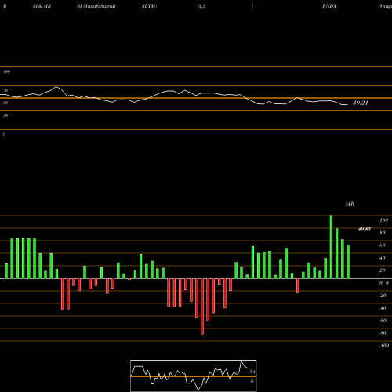
Task: Click the '(5,5' parameter text in header
Action: pyautogui.click(x=201, y=6)
